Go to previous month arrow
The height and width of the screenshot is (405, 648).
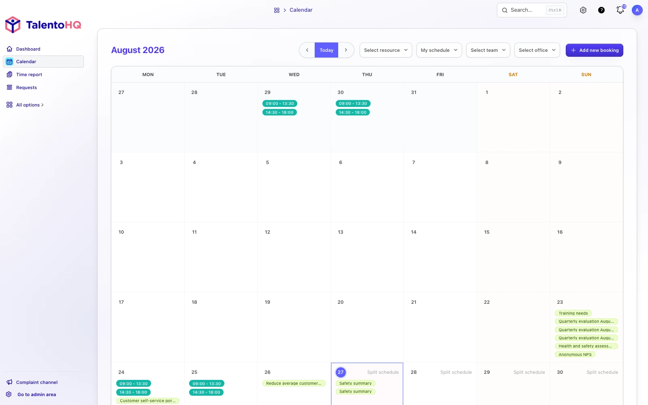click(x=307, y=50)
